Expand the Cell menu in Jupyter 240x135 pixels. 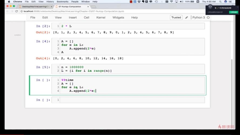(86, 18)
